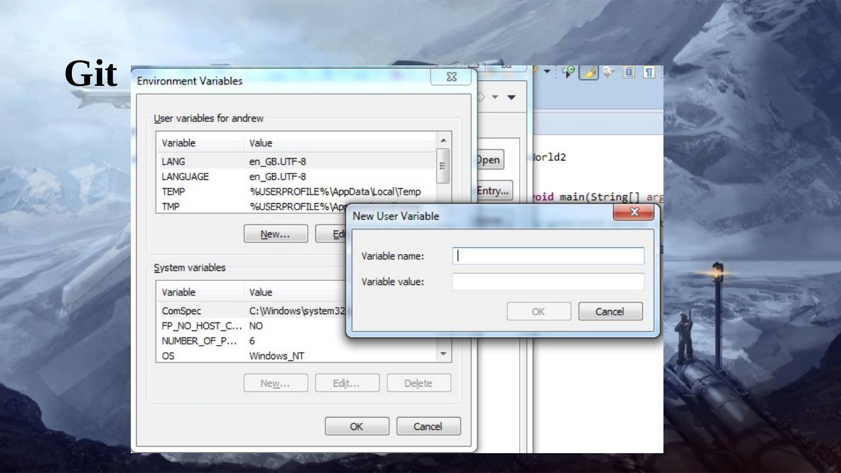Select the TEMP user variable row
The height and width of the screenshot is (473, 841).
(296, 192)
